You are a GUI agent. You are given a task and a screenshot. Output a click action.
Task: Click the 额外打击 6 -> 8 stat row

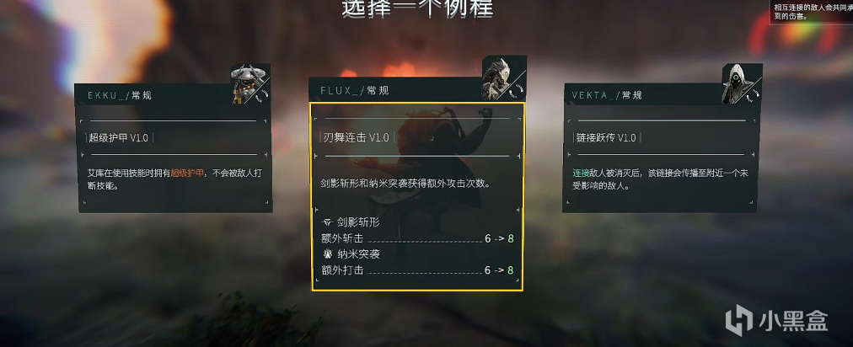417,270
